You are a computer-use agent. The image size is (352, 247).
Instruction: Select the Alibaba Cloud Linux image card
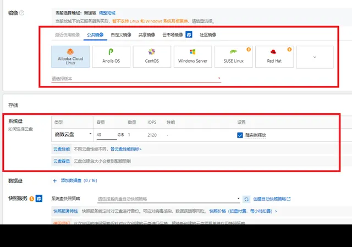point(70,57)
